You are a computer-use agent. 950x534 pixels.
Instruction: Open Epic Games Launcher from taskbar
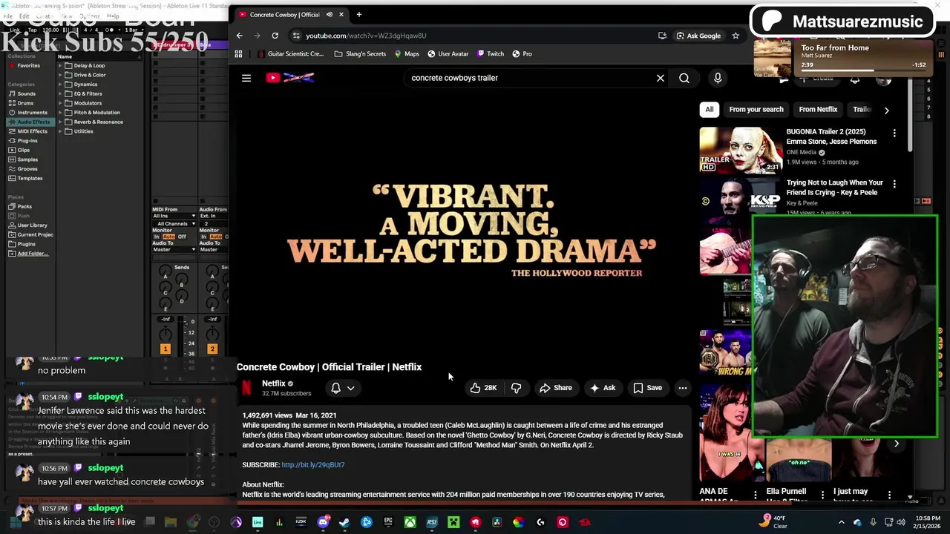tap(388, 522)
